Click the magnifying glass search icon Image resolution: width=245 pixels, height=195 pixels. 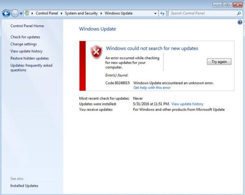(239, 13)
